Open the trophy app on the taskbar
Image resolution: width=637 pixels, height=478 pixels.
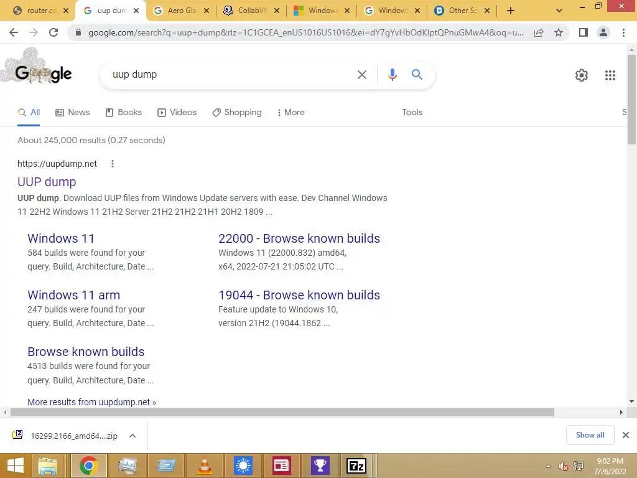[320, 466]
